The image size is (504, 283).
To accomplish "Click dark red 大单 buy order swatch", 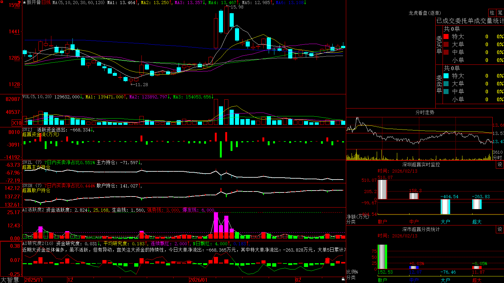I will pos(446,44).
